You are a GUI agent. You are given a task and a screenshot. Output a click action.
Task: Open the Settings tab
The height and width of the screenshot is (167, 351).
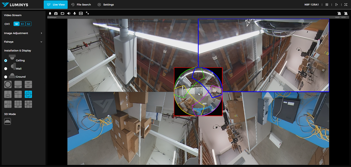point(106,5)
